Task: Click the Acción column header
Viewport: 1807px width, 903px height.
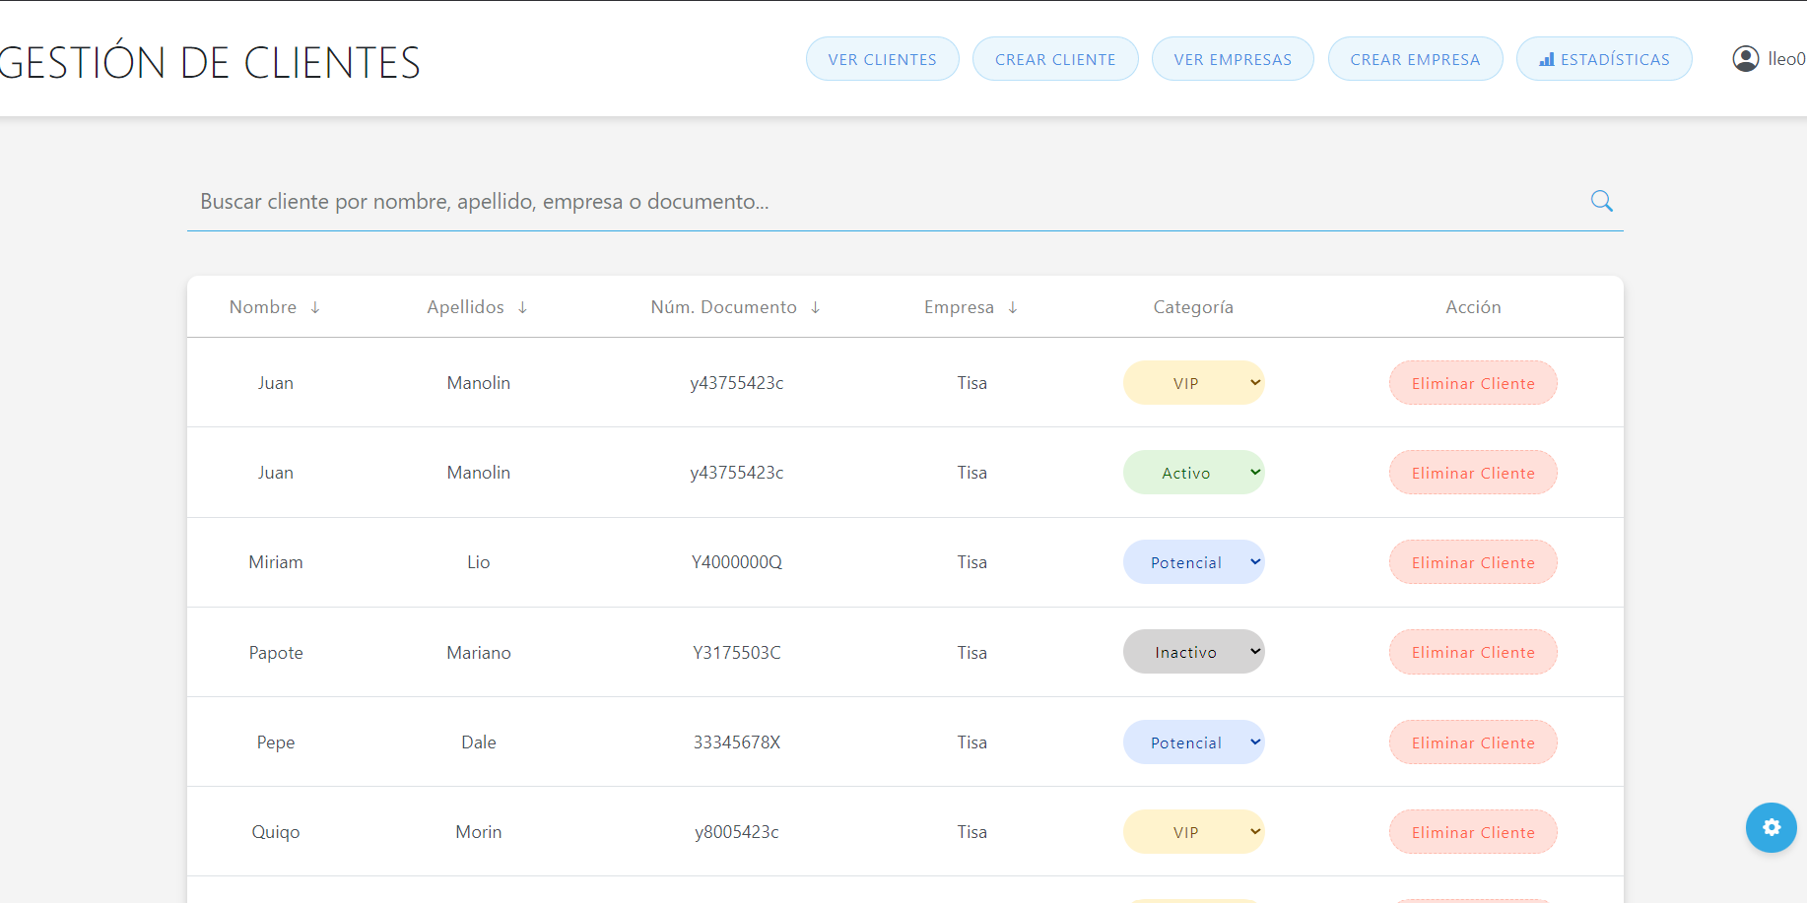Action: (1473, 307)
